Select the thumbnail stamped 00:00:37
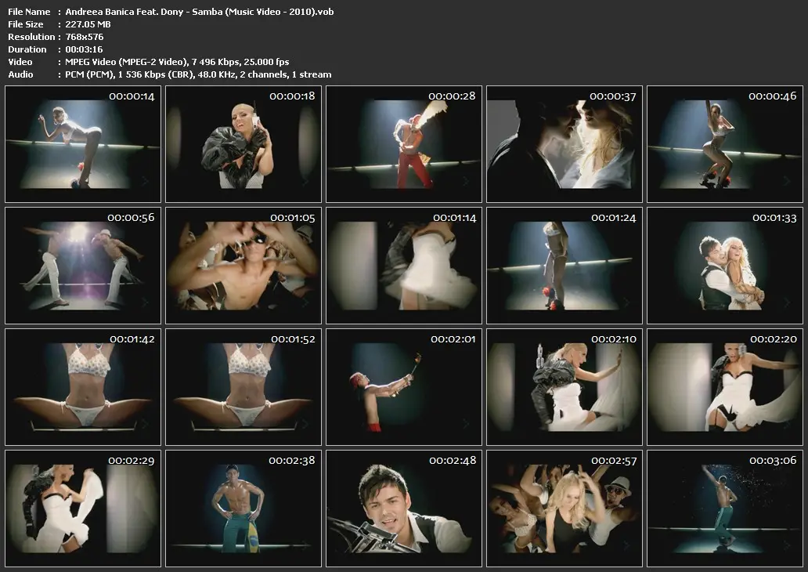The height and width of the screenshot is (572, 808). 565,144
